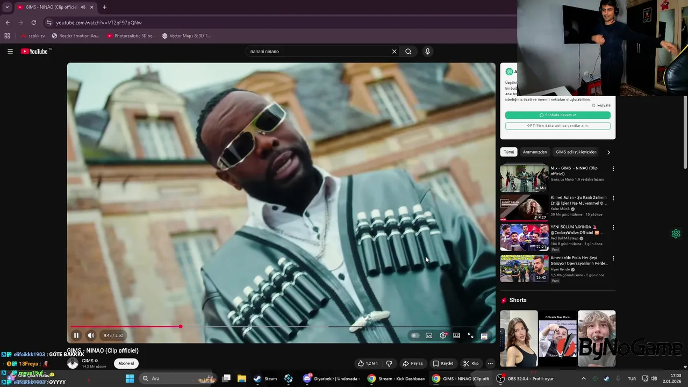
Task: Start voice search with the microphone
Action: click(x=428, y=52)
